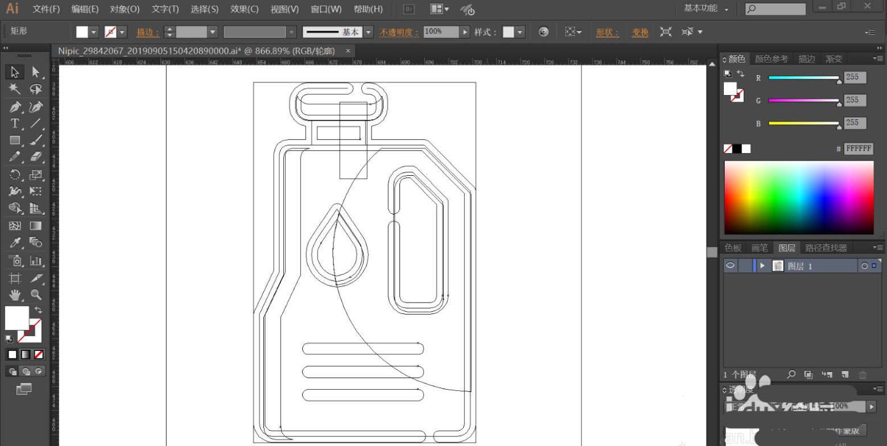Pick the Eyedropper tool
The image size is (887, 446).
15,243
